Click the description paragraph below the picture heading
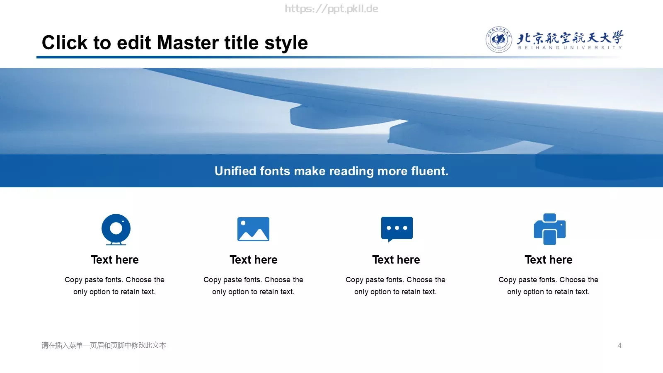 pyautogui.click(x=254, y=286)
